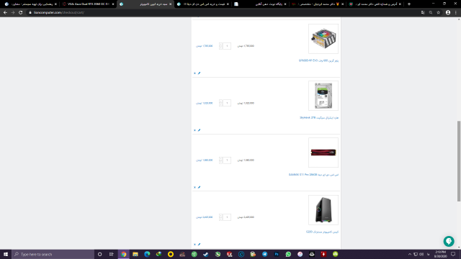Decrease quantity of the power supply
This screenshot has width=461, height=259.
pyautogui.click(x=221, y=47)
